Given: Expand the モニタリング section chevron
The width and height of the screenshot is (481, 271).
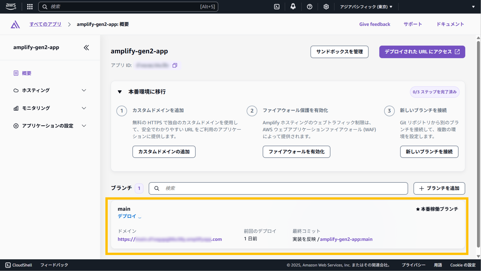Looking at the screenshot, I should click(x=84, y=108).
